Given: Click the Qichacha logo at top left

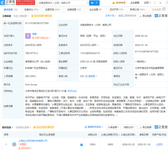Looking at the screenshot, I should tap(8, 3).
